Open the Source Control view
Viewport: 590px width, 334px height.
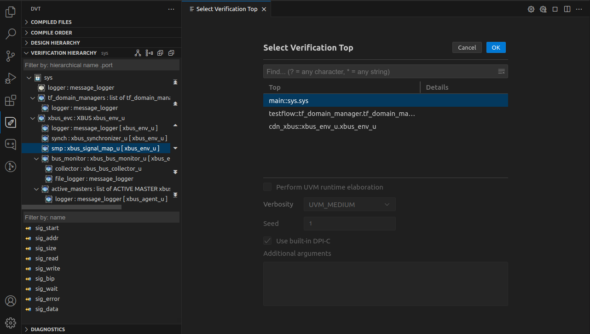pyautogui.click(x=10, y=56)
